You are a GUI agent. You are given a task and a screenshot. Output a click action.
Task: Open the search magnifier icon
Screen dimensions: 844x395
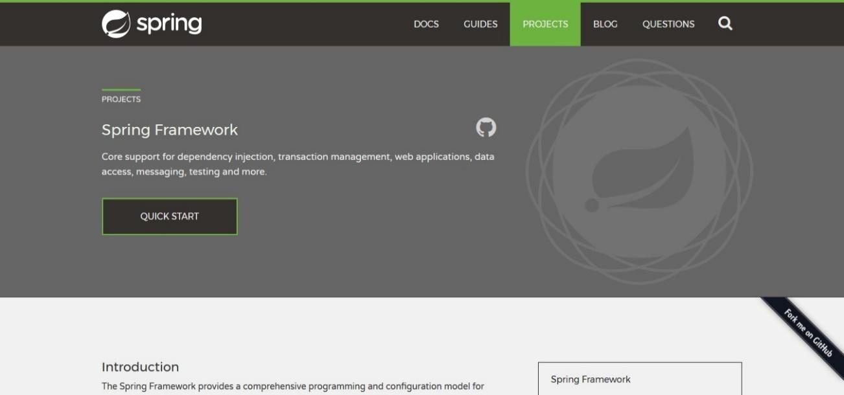[725, 24]
